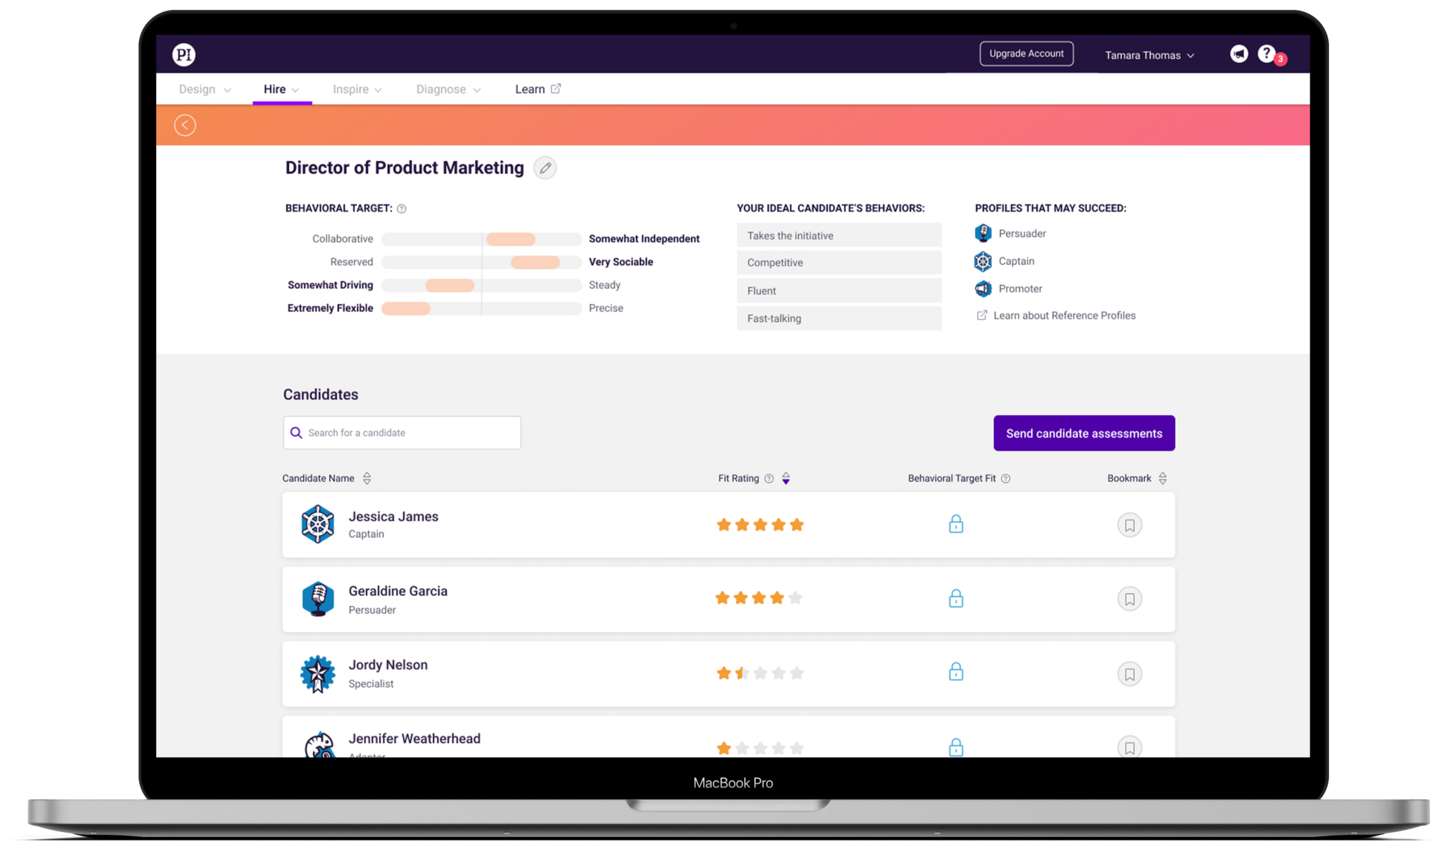
Task: Click the Behavioral Target info icon
Action: 401,209
